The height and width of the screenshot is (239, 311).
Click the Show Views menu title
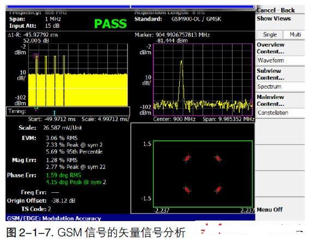(274, 18)
